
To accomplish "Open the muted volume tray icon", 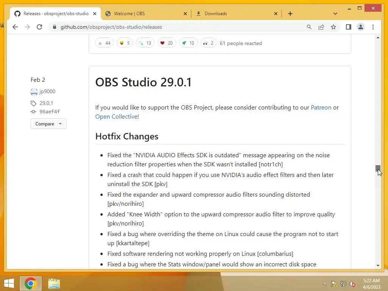I will click(x=352, y=284).
